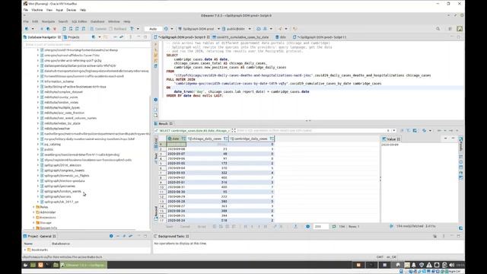Click the sort icon in chicago_daily_cases header
Image resolution: width=487 pixels, height=274 pixels.
click(x=226, y=139)
